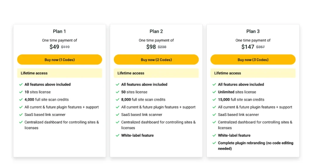The width and height of the screenshot is (313, 164).
Task: Click checkmark next to 4,000 scan credits
Action: [x=21, y=99]
